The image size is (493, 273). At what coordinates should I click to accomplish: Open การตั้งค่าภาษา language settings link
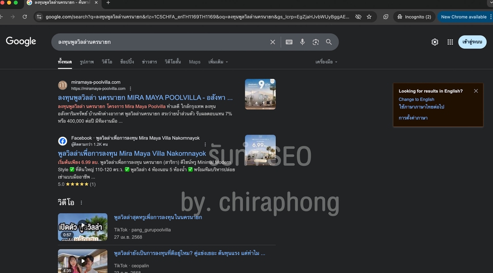click(413, 118)
